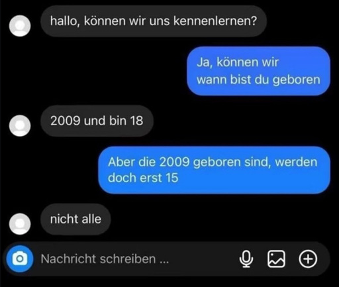Select the "hallo, können wir uns kennenlernen?" bubble

[154, 21]
